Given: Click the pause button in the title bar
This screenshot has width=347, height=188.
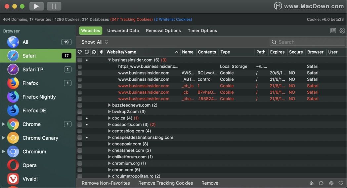Looking at the screenshot, I should click(x=54, y=6).
